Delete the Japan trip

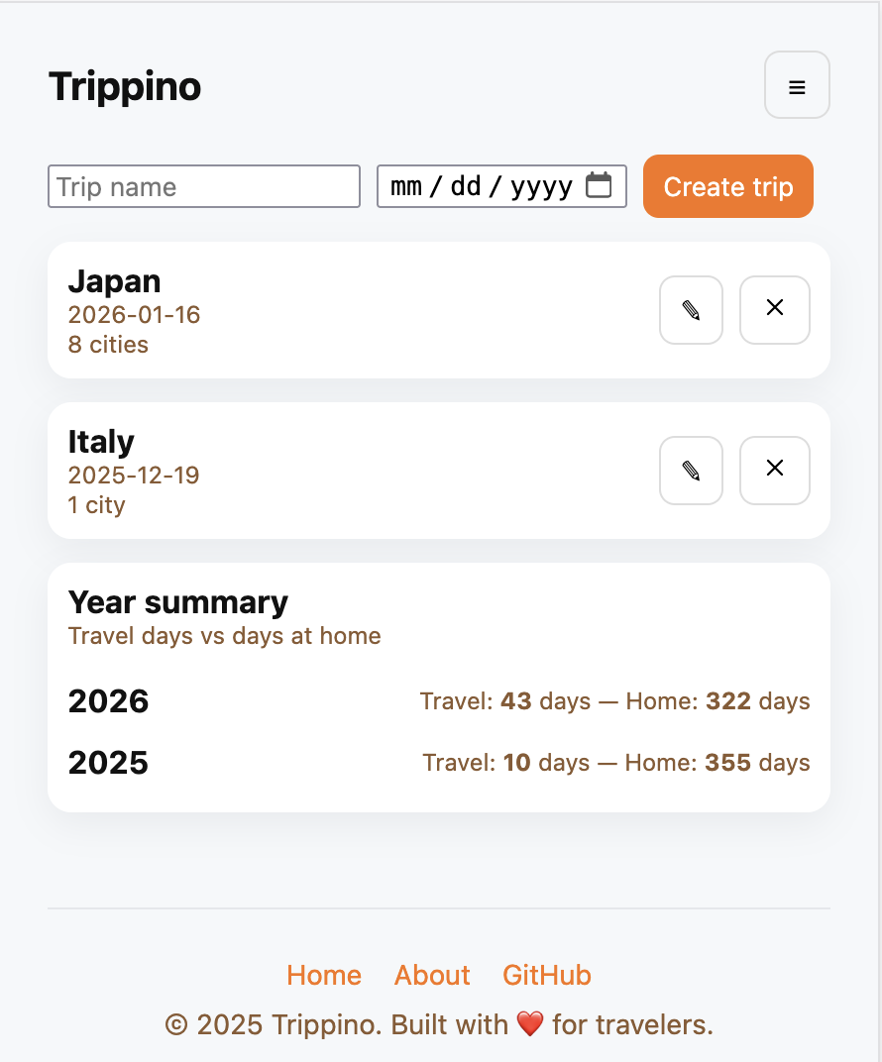click(775, 310)
